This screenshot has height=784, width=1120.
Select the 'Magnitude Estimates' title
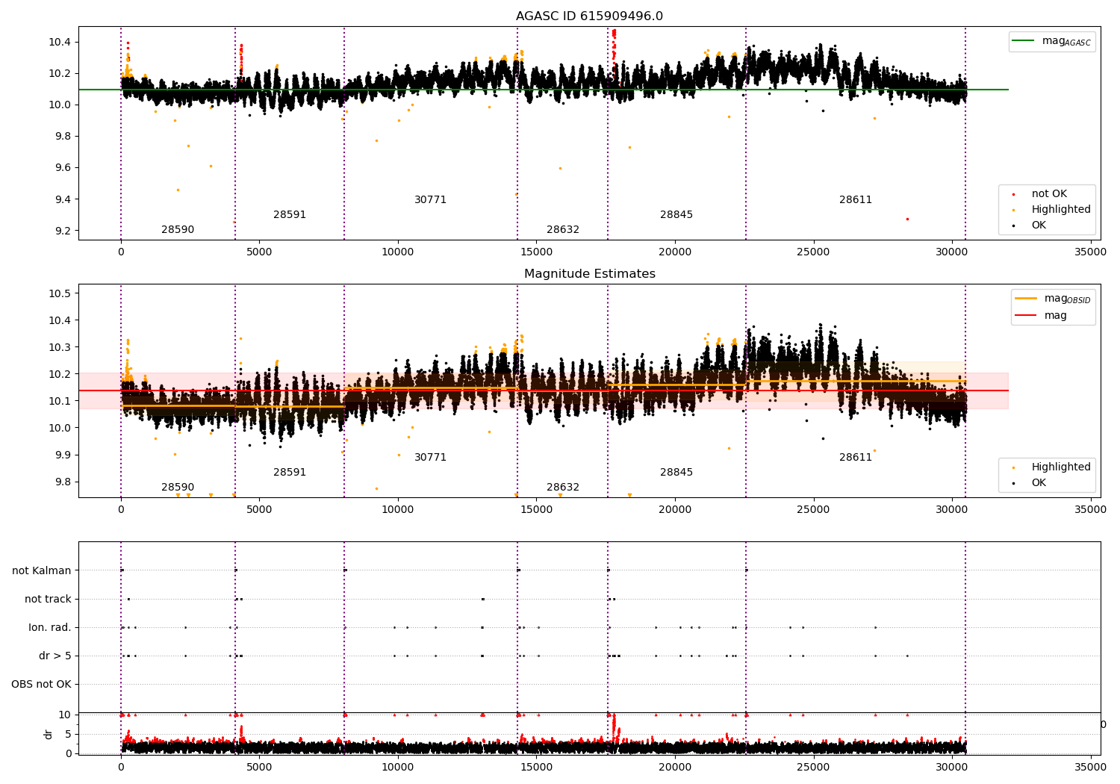click(589, 274)
